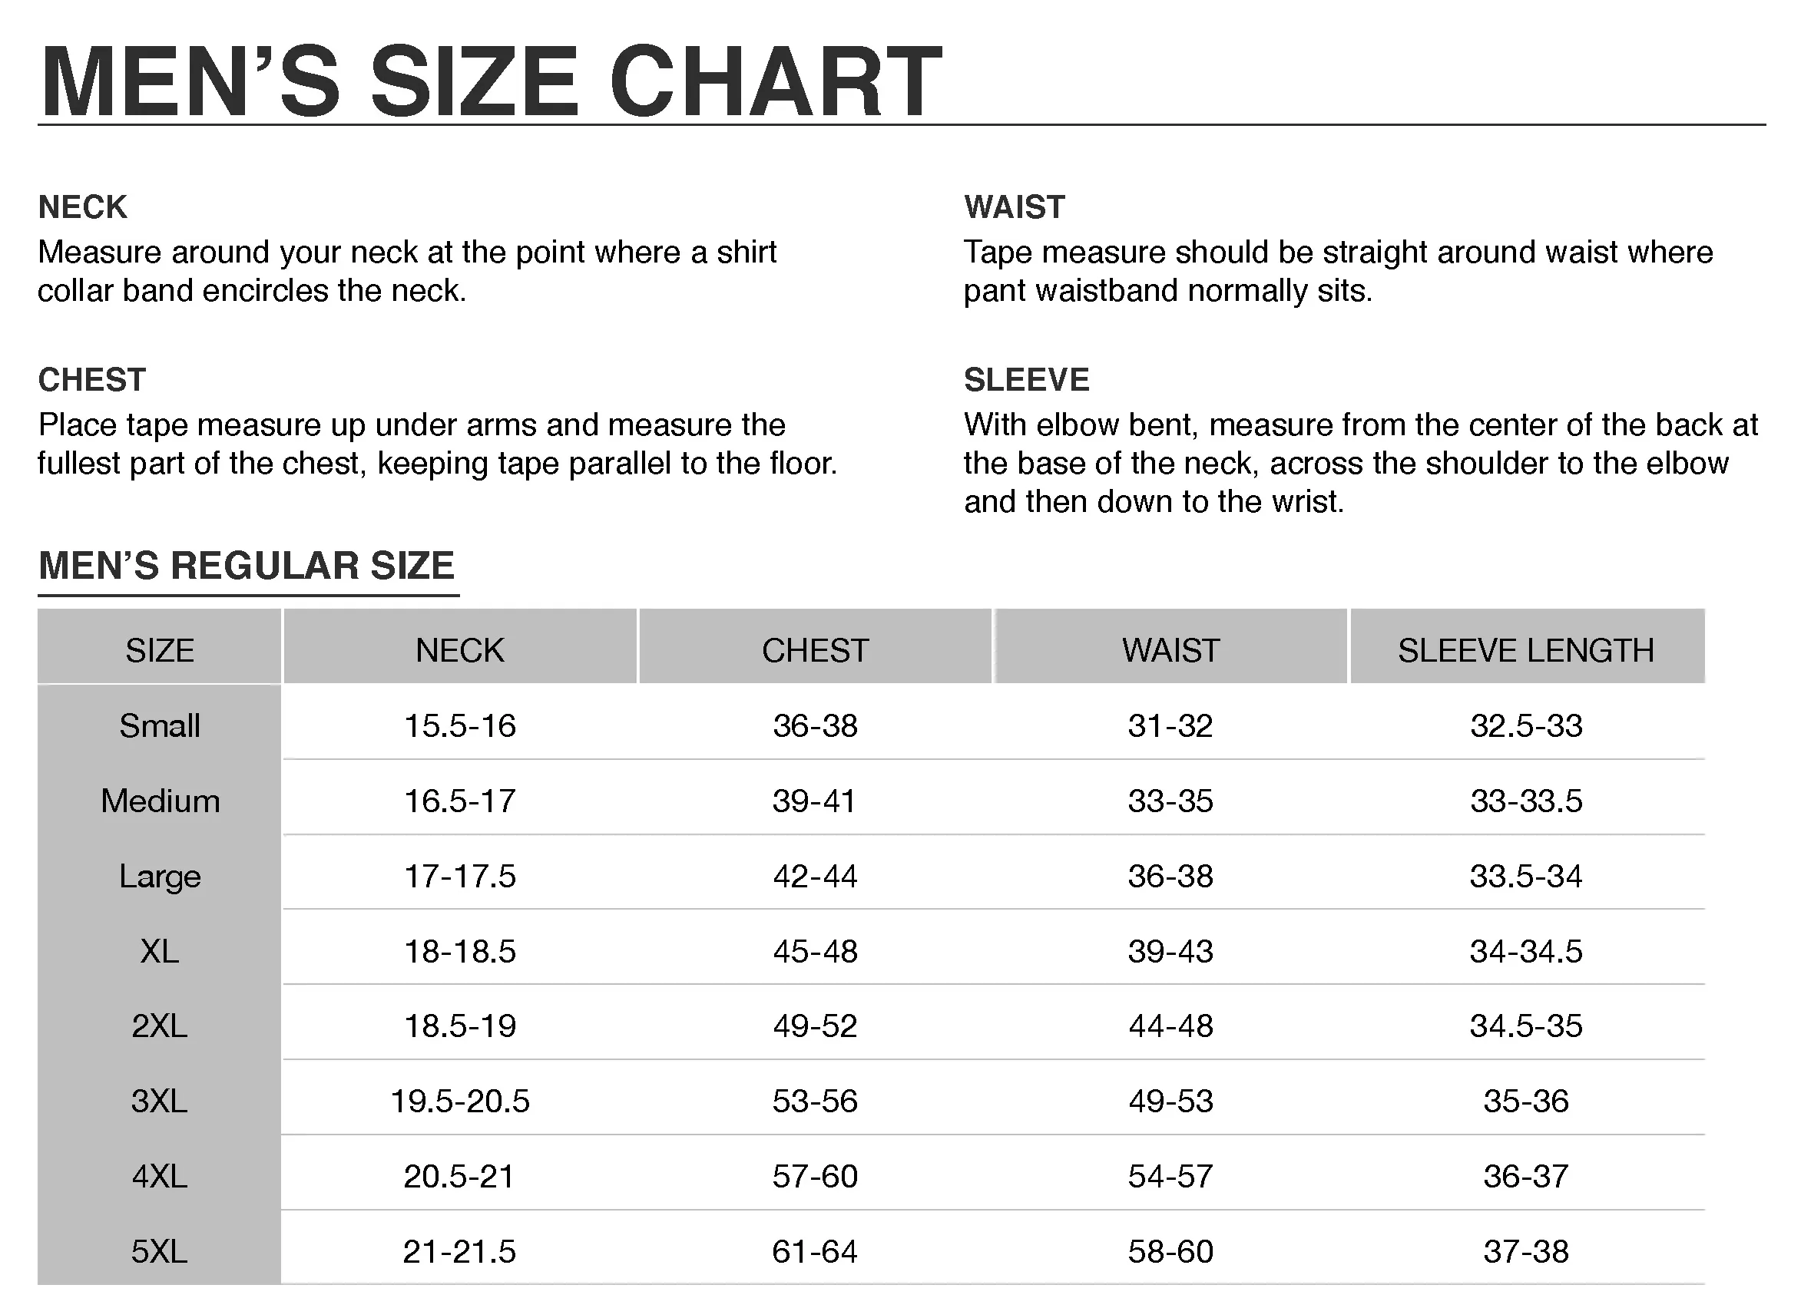Click the WAIST measurement instructions heading
The height and width of the screenshot is (1308, 1801).
pos(1014,207)
